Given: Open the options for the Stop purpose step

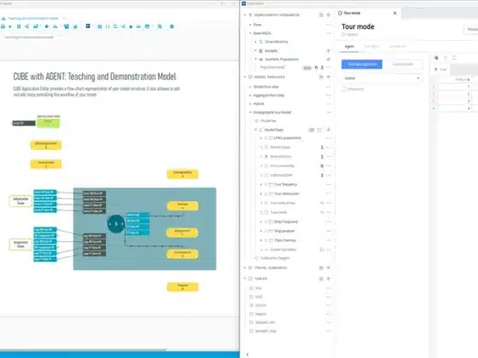Looking at the screenshot, I should click(329, 231).
